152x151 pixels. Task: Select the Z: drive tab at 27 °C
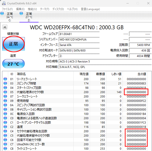(x=29, y=17)
